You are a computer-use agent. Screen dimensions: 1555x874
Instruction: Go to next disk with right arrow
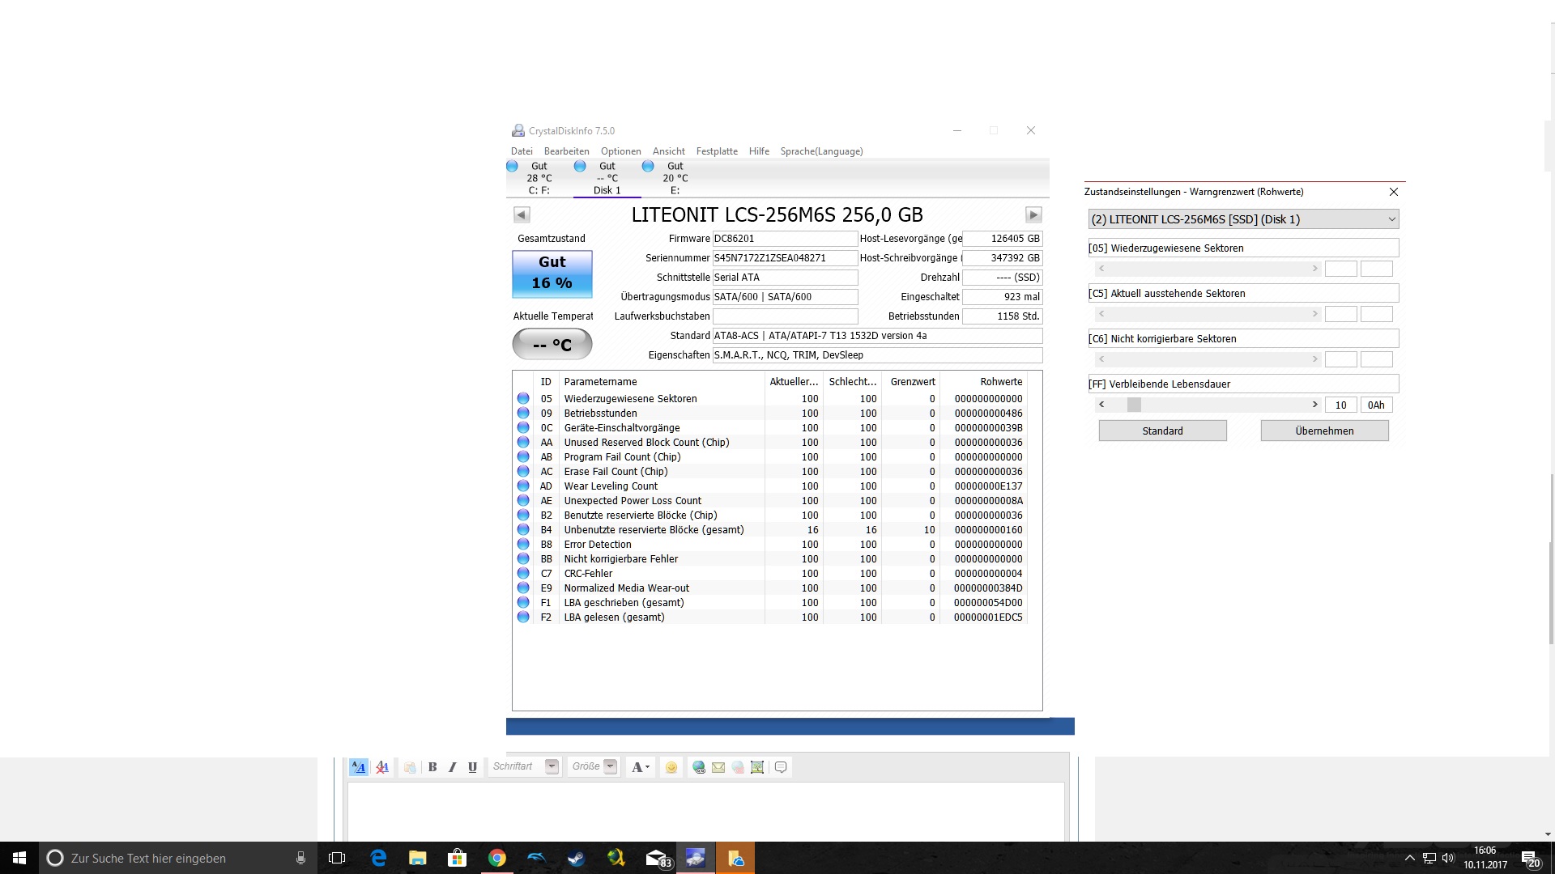[x=1033, y=214]
